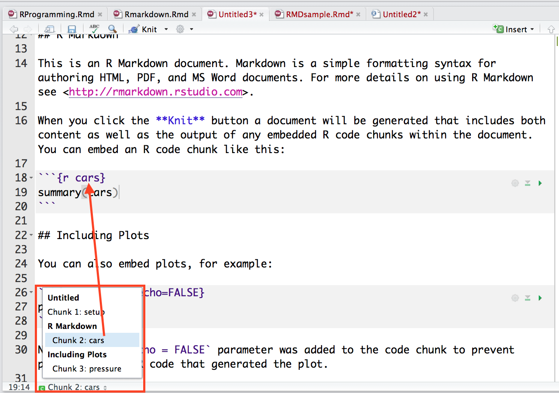Run all chunks above line 26 chunk
This screenshot has width=559, height=393.
pos(528,298)
